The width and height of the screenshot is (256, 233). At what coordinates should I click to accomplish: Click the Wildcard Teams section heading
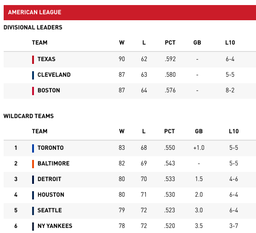(x=28, y=116)
